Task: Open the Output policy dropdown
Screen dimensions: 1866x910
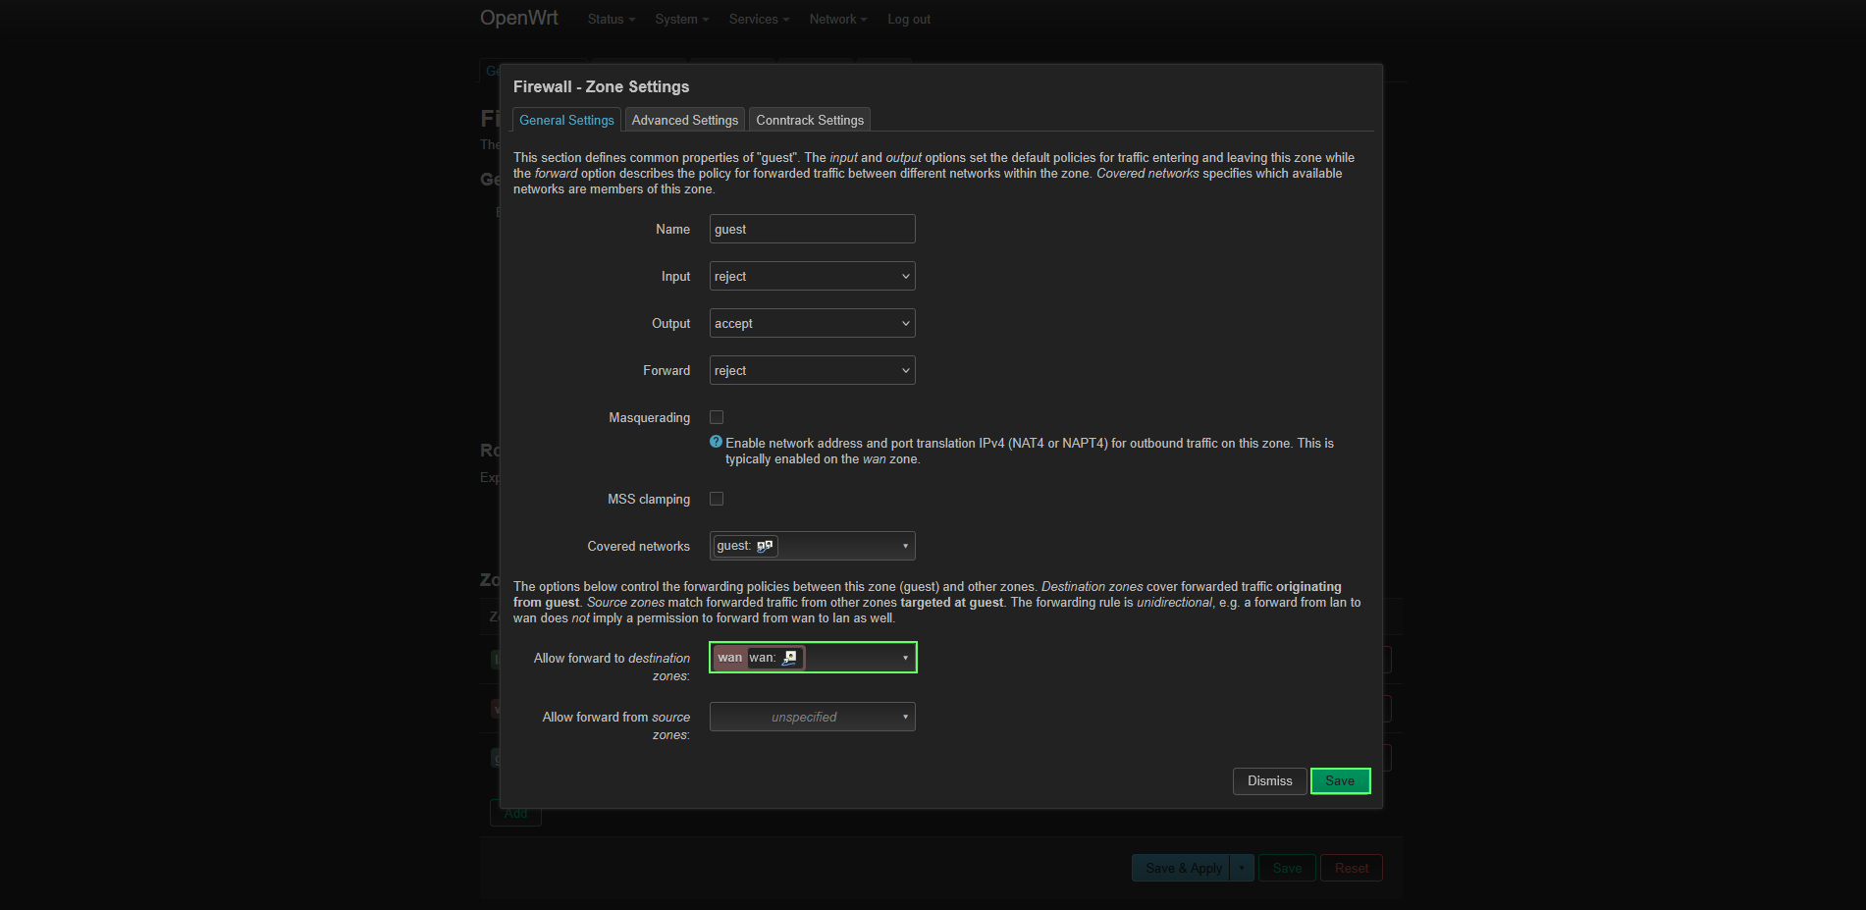Action: point(812,323)
